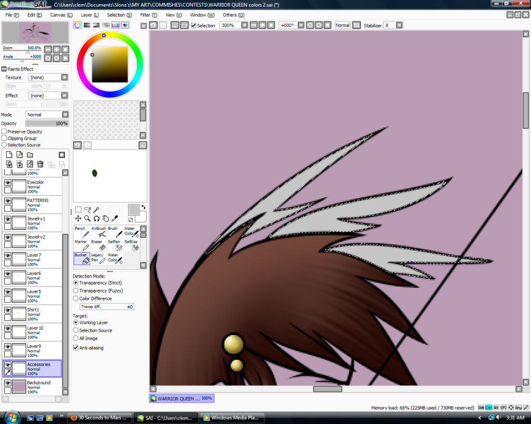Choose the move layer tool
Screen dimensions: 531x424
[x=78, y=218]
